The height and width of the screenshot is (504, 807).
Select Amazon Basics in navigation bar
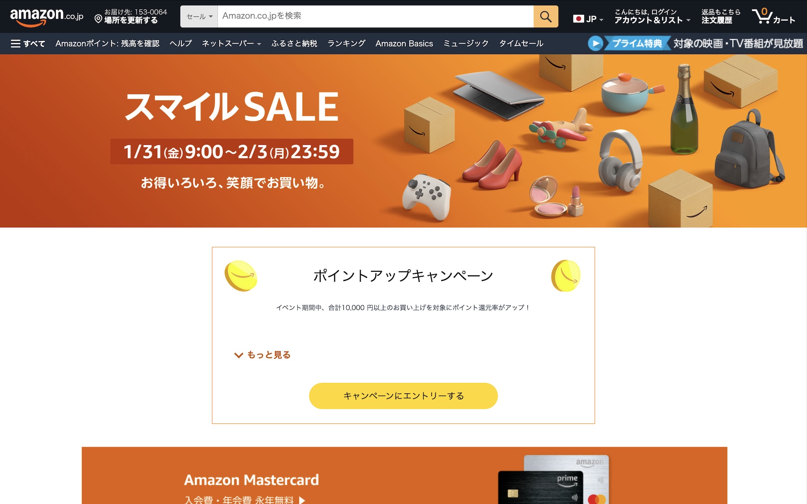(x=404, y=44)
